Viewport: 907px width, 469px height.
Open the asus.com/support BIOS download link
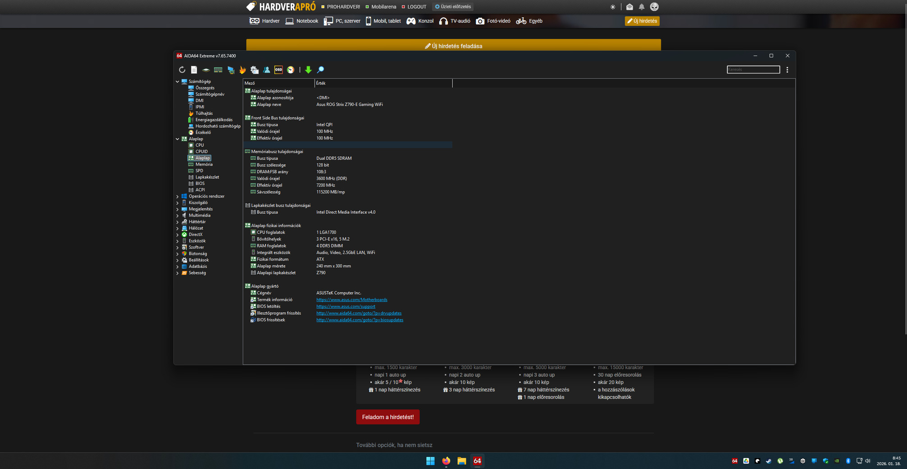346,307
